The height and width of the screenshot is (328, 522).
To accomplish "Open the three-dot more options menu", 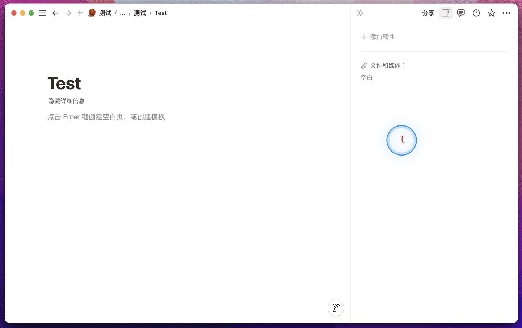I will pyautogui.click(x=506, y=13).
